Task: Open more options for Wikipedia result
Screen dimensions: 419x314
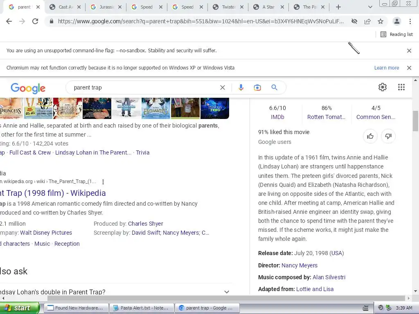Action: (x=103, y=182)
